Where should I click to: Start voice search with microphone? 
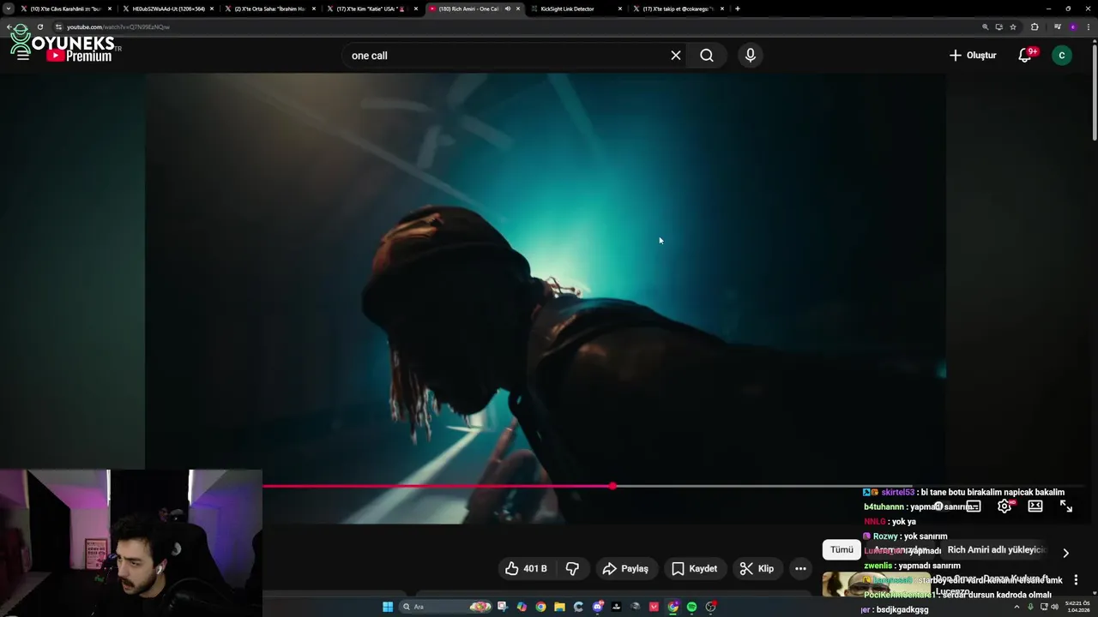pyautogui.click(x=751, y=56)
